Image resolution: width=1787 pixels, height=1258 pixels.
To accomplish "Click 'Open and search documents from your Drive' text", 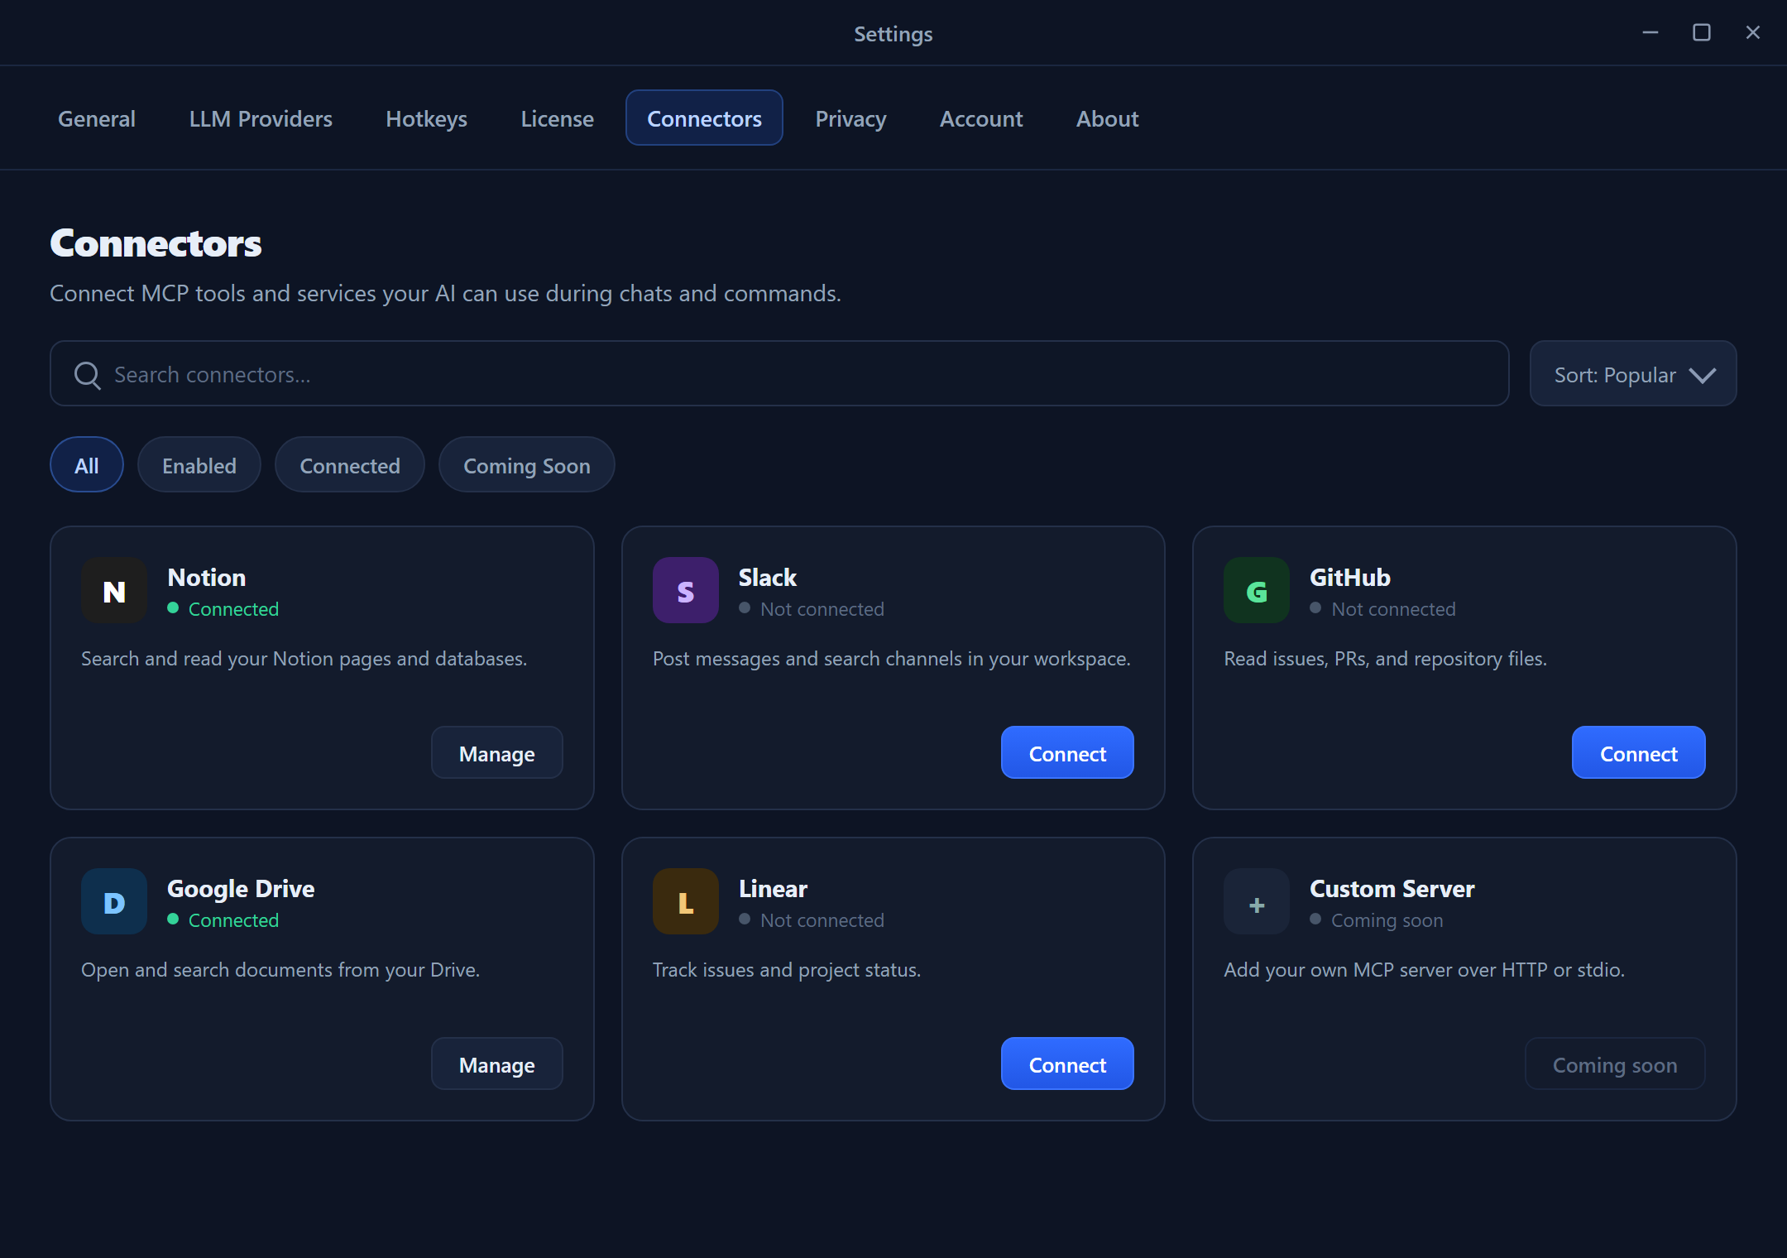I will pyautogui.click(x=280, y=970).
